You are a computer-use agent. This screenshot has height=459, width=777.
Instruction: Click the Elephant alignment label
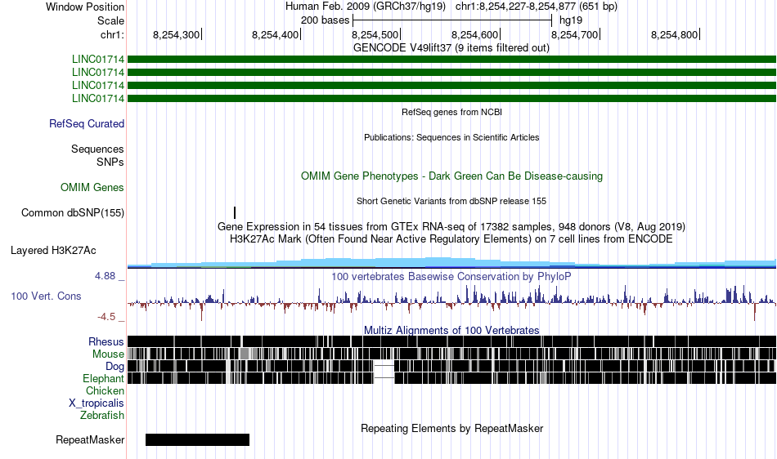(x=104, y=378)
